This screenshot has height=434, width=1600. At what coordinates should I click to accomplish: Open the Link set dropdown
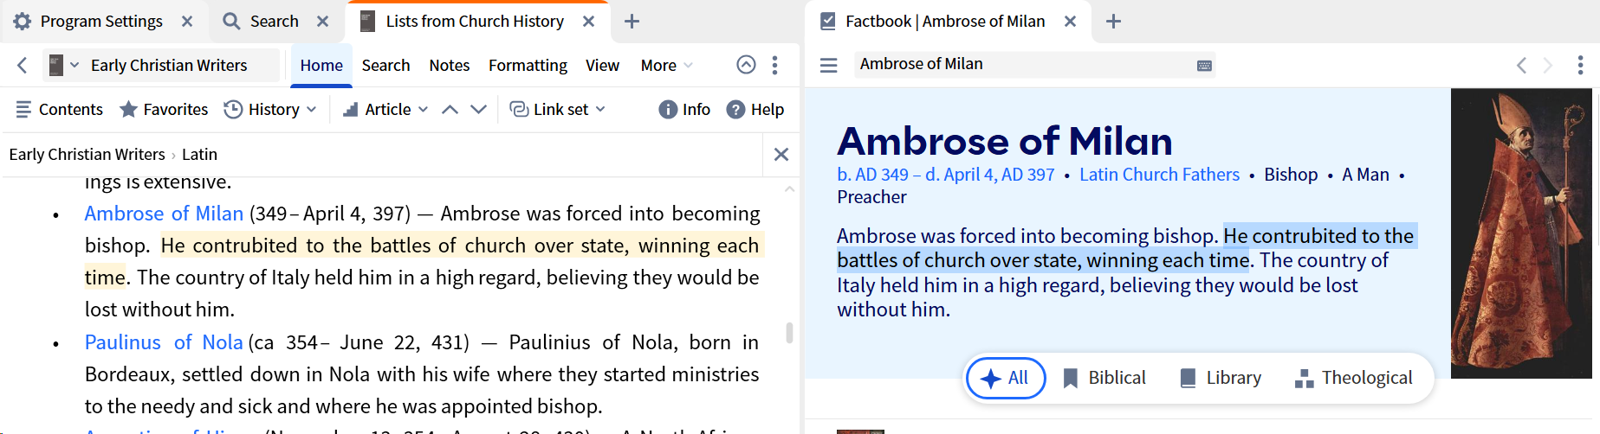pyautogui.click(x=558, y=109)
